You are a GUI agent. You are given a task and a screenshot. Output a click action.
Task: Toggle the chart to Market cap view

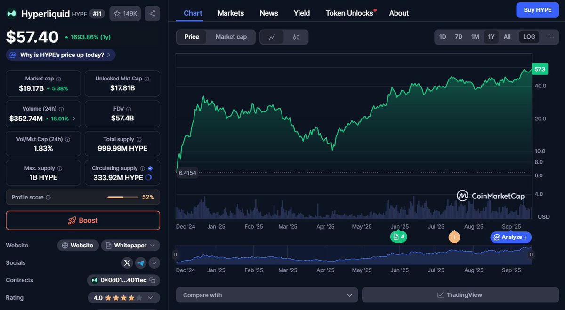[x=231, y=37]
